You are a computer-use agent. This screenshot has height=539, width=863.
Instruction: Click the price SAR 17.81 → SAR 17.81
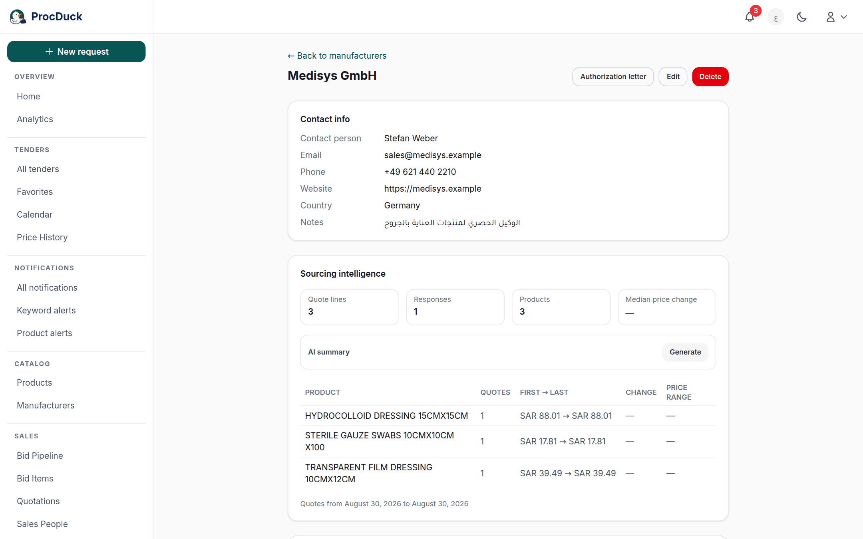tap(563, 441)
